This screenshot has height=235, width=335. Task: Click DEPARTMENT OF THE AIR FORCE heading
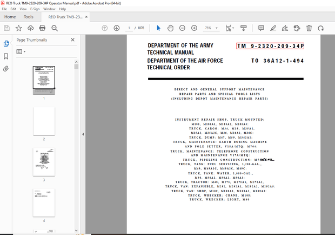coord(185,61)
